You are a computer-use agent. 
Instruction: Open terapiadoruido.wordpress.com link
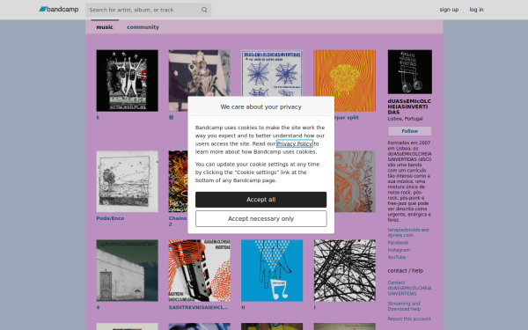click(408, 232)
